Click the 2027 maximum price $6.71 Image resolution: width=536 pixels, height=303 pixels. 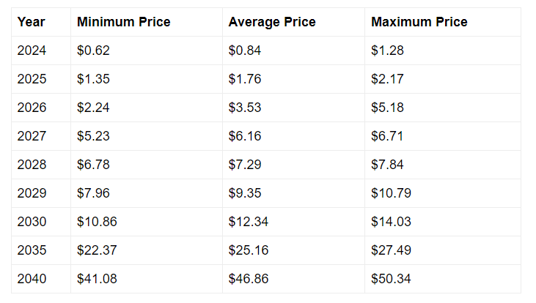coord(387,136)
